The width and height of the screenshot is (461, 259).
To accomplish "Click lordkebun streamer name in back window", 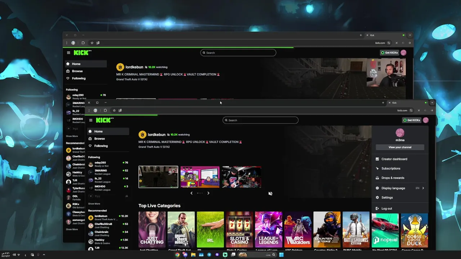I will point(134,67).
